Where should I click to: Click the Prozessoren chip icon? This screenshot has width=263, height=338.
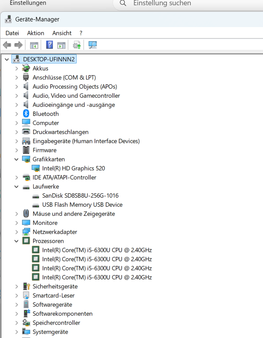pos(26,241)
